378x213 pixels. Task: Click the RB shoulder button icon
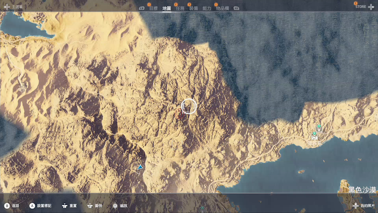point(237,8)
